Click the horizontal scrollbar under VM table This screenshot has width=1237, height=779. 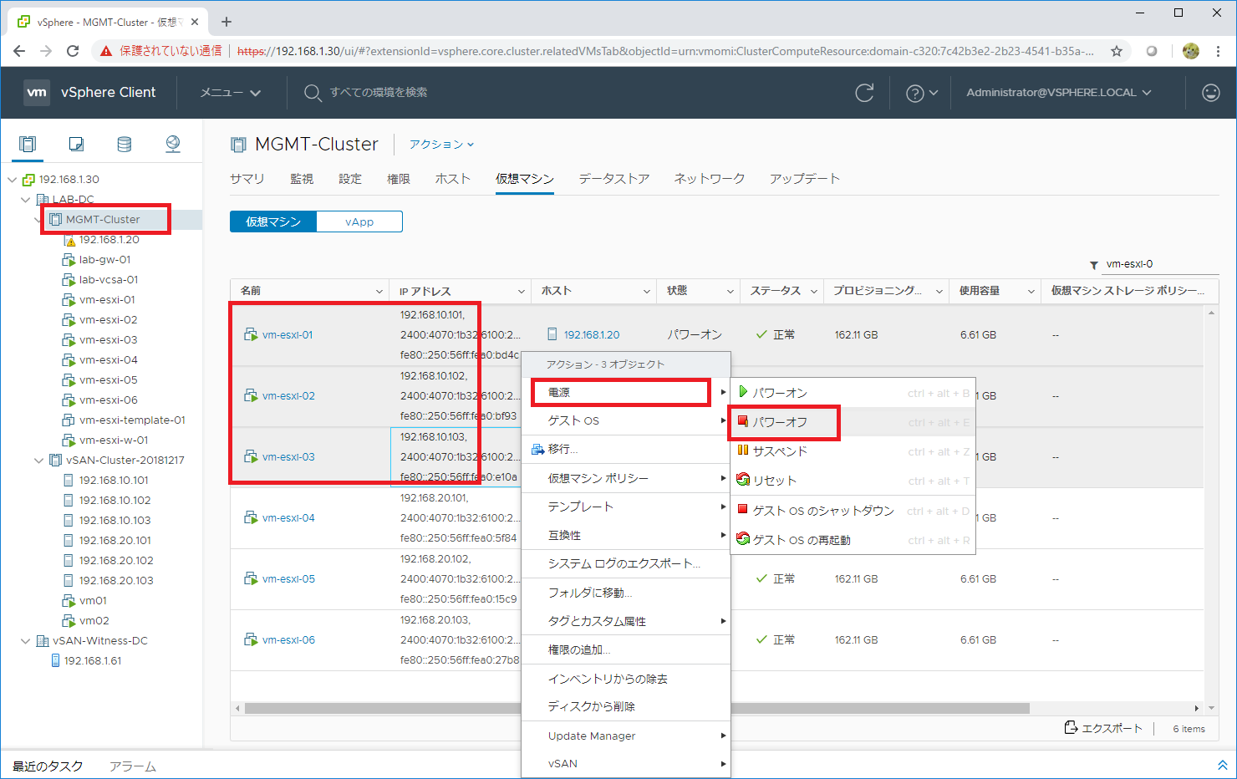click(x=637, y=708)
